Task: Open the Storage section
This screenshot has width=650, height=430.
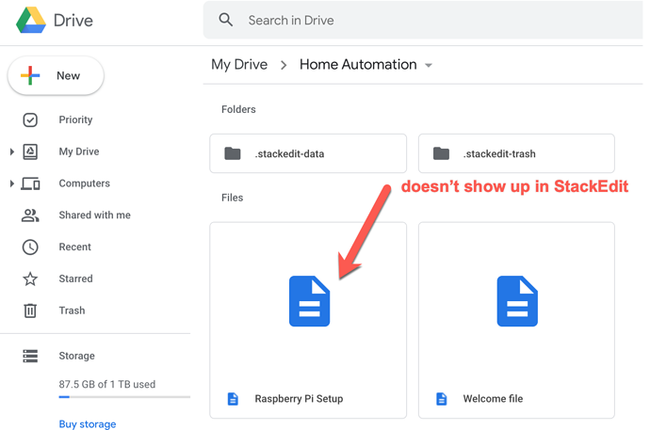Action: pyautogui.click(x=76, y=356)
